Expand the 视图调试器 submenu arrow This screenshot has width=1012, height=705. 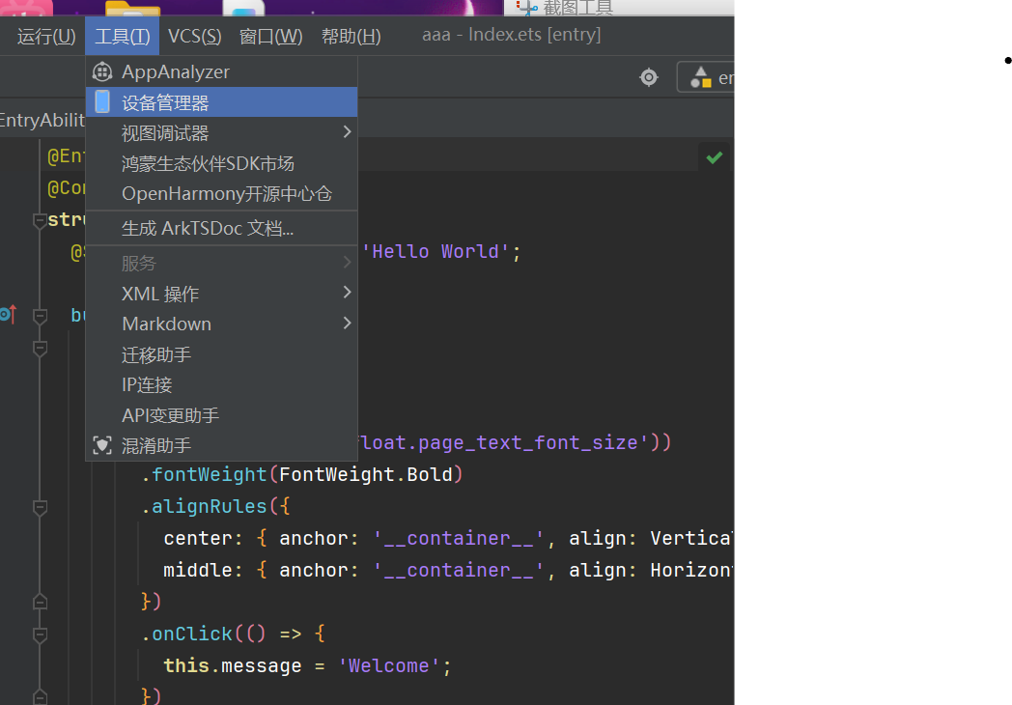pos(348,131)
